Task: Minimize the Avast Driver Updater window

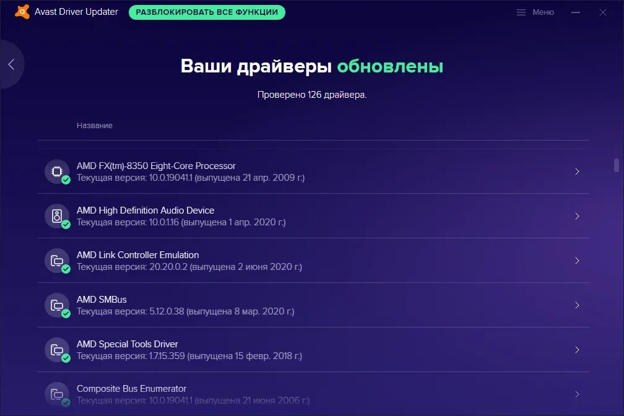Action: click(x=576, y=12)
